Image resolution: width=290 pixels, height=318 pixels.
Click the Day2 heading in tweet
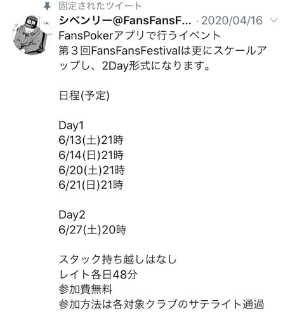(x=72, y=215)
